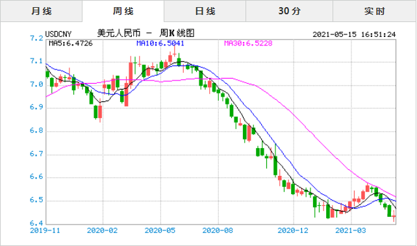The height and width of the screenshot is (246, 417).
Task: Click the highest red candlestick near 7.15 peak
Action: (175, 54)
